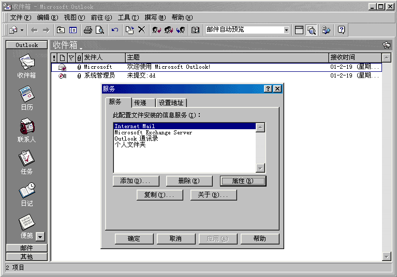
Task: Switch to the 其他 group button
Action: coord(26,257)
